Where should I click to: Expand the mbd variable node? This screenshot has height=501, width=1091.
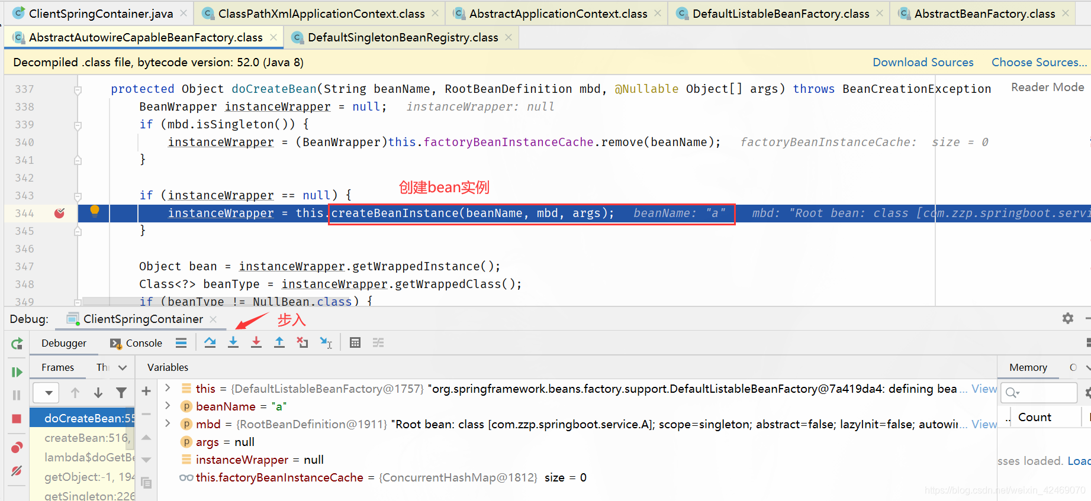click(168, 424)
